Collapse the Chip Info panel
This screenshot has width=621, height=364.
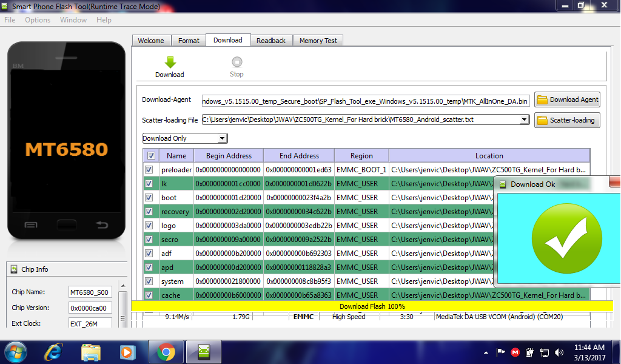point(12,269)
